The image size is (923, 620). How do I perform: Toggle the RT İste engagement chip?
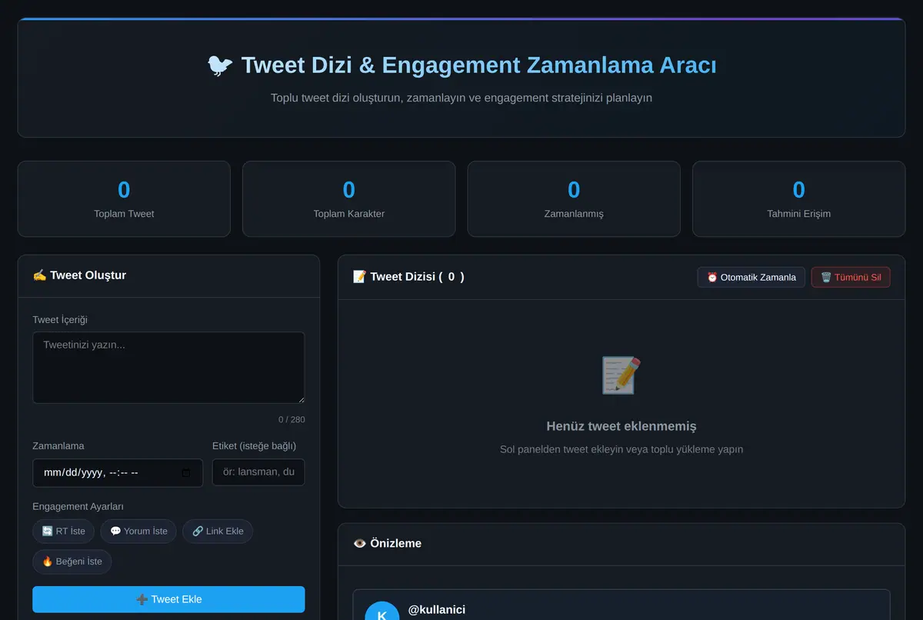pyautogui.click(x=64, y=531)
